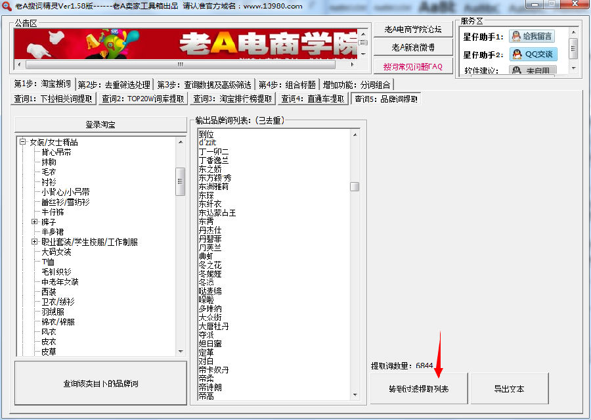This screenshot has width=591, height=420.
Task: Select 抹胸 category
Action: click(49, 162)
